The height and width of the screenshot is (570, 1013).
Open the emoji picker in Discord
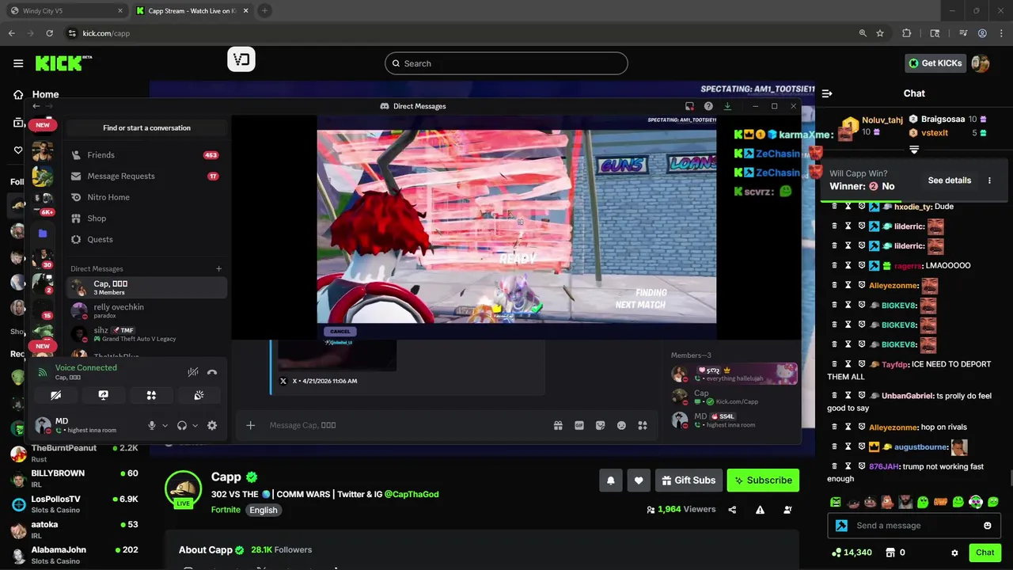tap(621, 425)
